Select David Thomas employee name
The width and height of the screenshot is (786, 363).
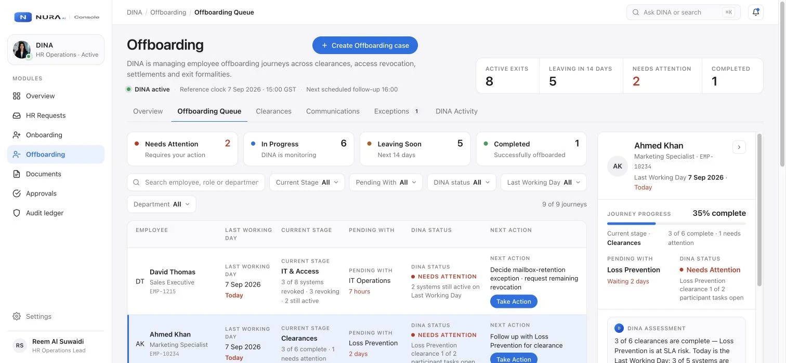coord(173,272)
